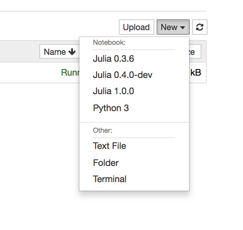The height and width of the screenshot is (230, 243).
Task: Create a new Text File
Action: pyautogui.click(x=134, y=146)
